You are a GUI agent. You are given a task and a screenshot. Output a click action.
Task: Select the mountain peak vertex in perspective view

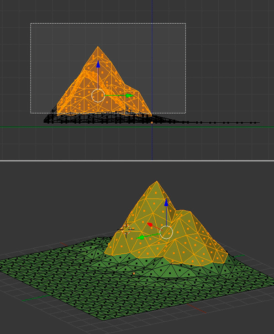(x=157, y=181)
